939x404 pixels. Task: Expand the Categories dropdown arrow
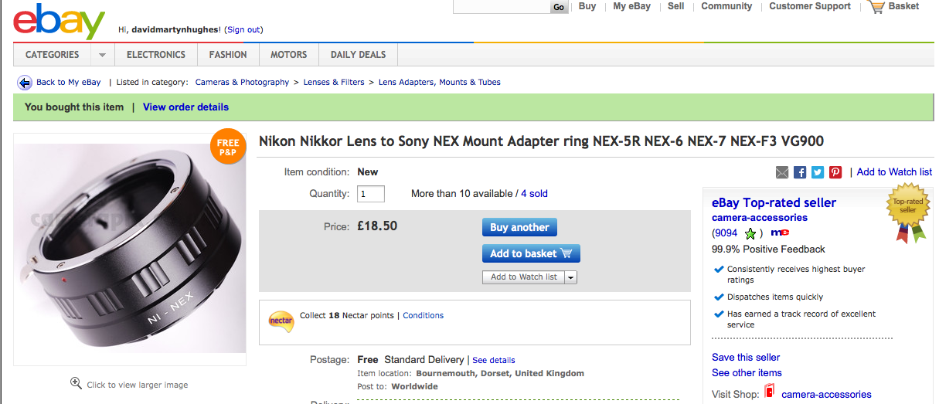tap(102, 55)
